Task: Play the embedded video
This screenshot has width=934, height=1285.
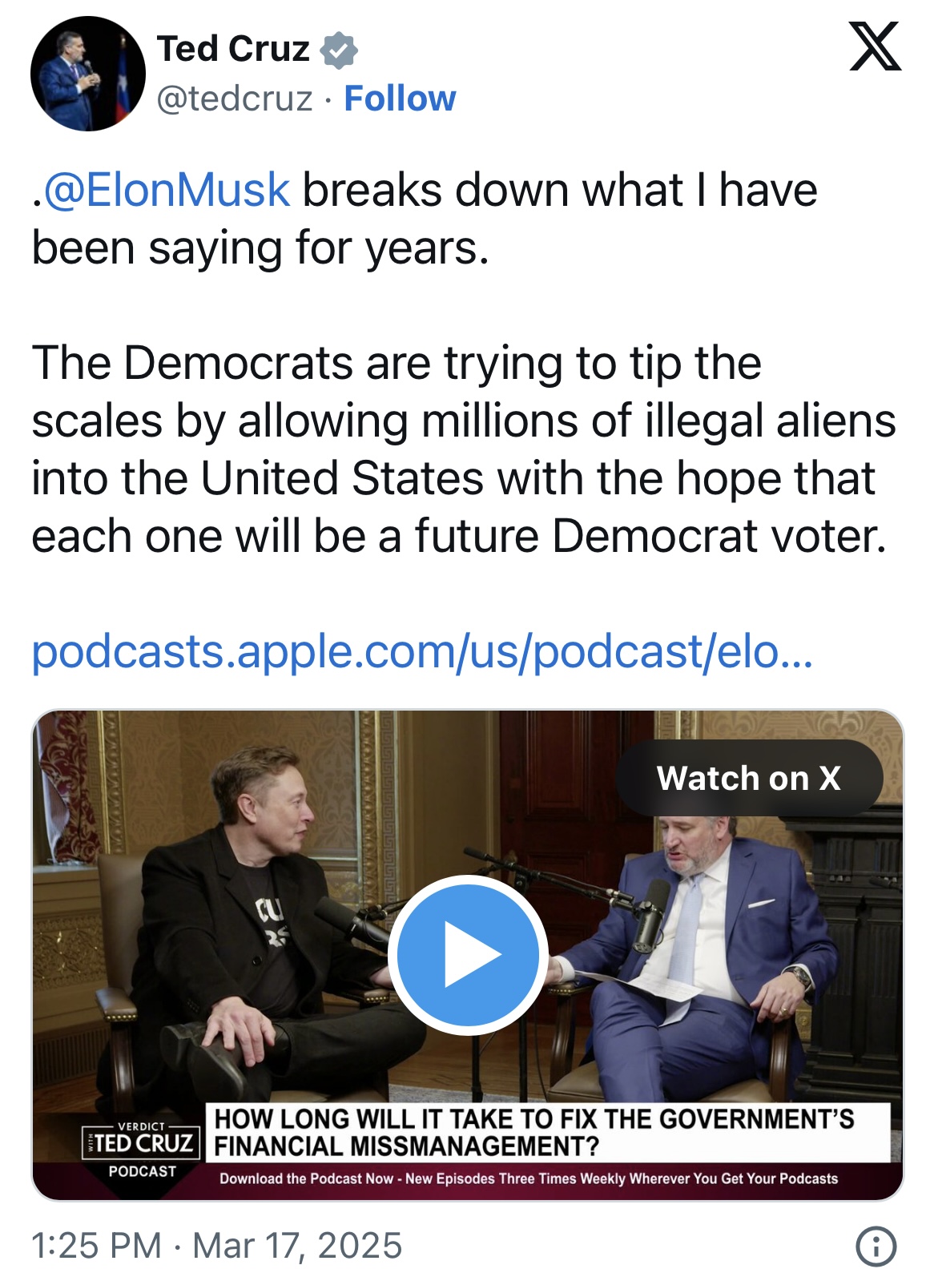Action: click(468, 954)
